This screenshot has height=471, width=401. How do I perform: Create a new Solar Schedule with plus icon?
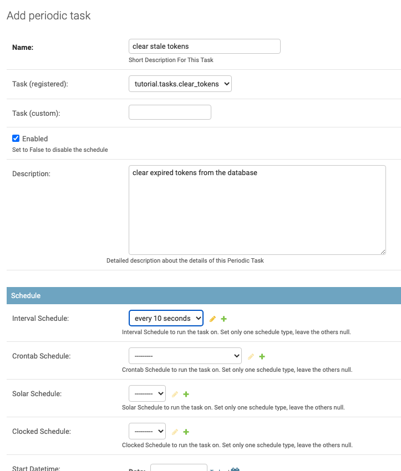coord(186,394)
